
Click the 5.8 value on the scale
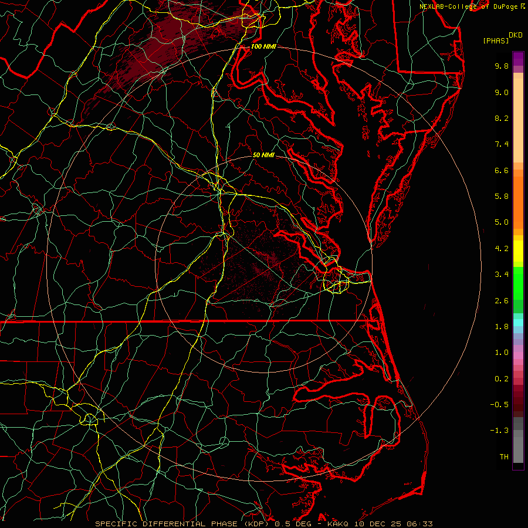[502, 197]
